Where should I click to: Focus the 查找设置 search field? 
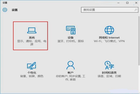point(110,10)
